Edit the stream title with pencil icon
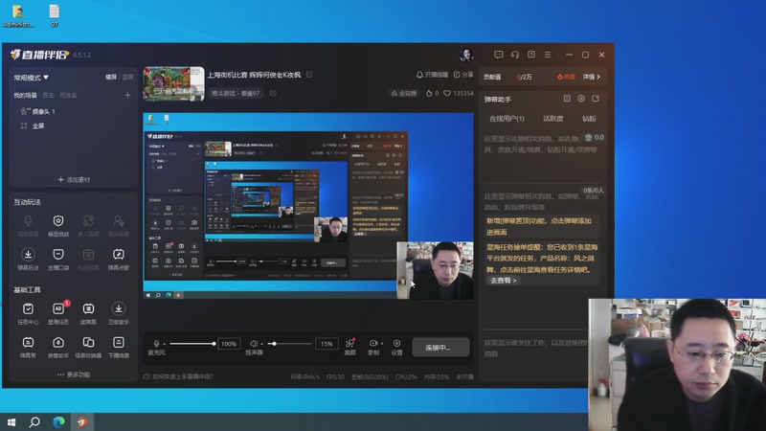This screenshot has width=766, height=431. pyautogui.click(x=309, y=75)
